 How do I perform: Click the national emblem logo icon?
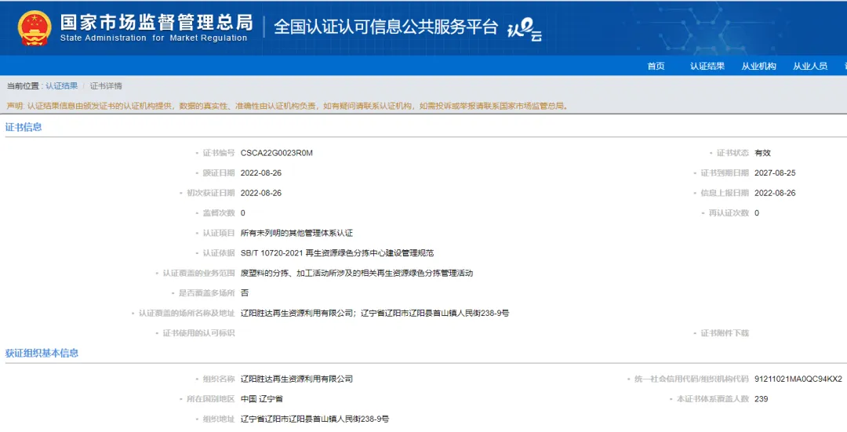pos(35,29)
